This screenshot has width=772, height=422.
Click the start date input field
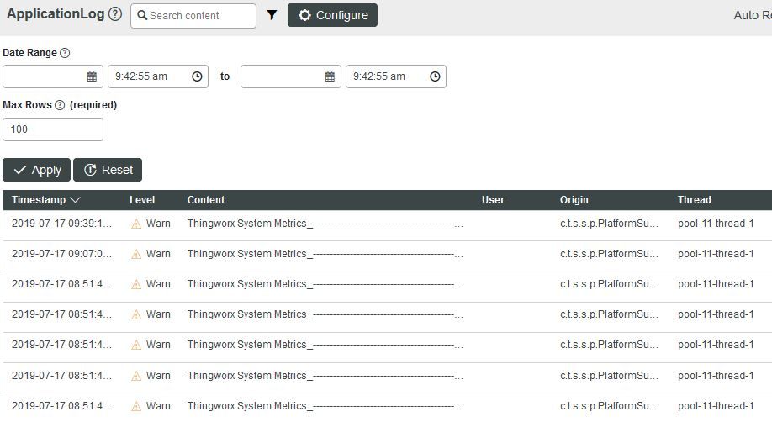point(53,76)
